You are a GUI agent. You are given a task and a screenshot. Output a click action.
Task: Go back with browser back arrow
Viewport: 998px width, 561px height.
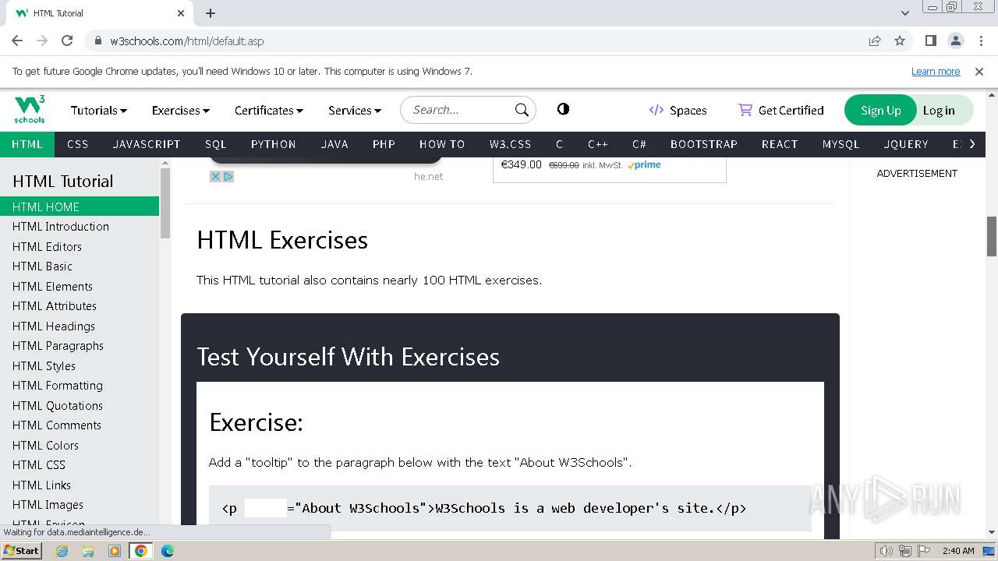(17, 41)
